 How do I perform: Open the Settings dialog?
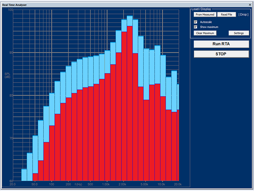pos(239,33)
